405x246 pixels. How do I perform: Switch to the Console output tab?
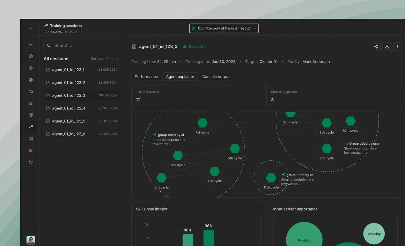pyautogui.click(x=216, y=77)
